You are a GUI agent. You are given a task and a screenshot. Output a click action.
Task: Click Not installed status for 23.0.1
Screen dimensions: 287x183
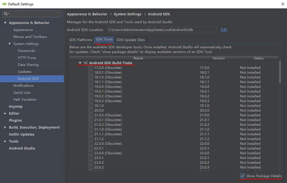pyautogui.click(x=250, y=158)
